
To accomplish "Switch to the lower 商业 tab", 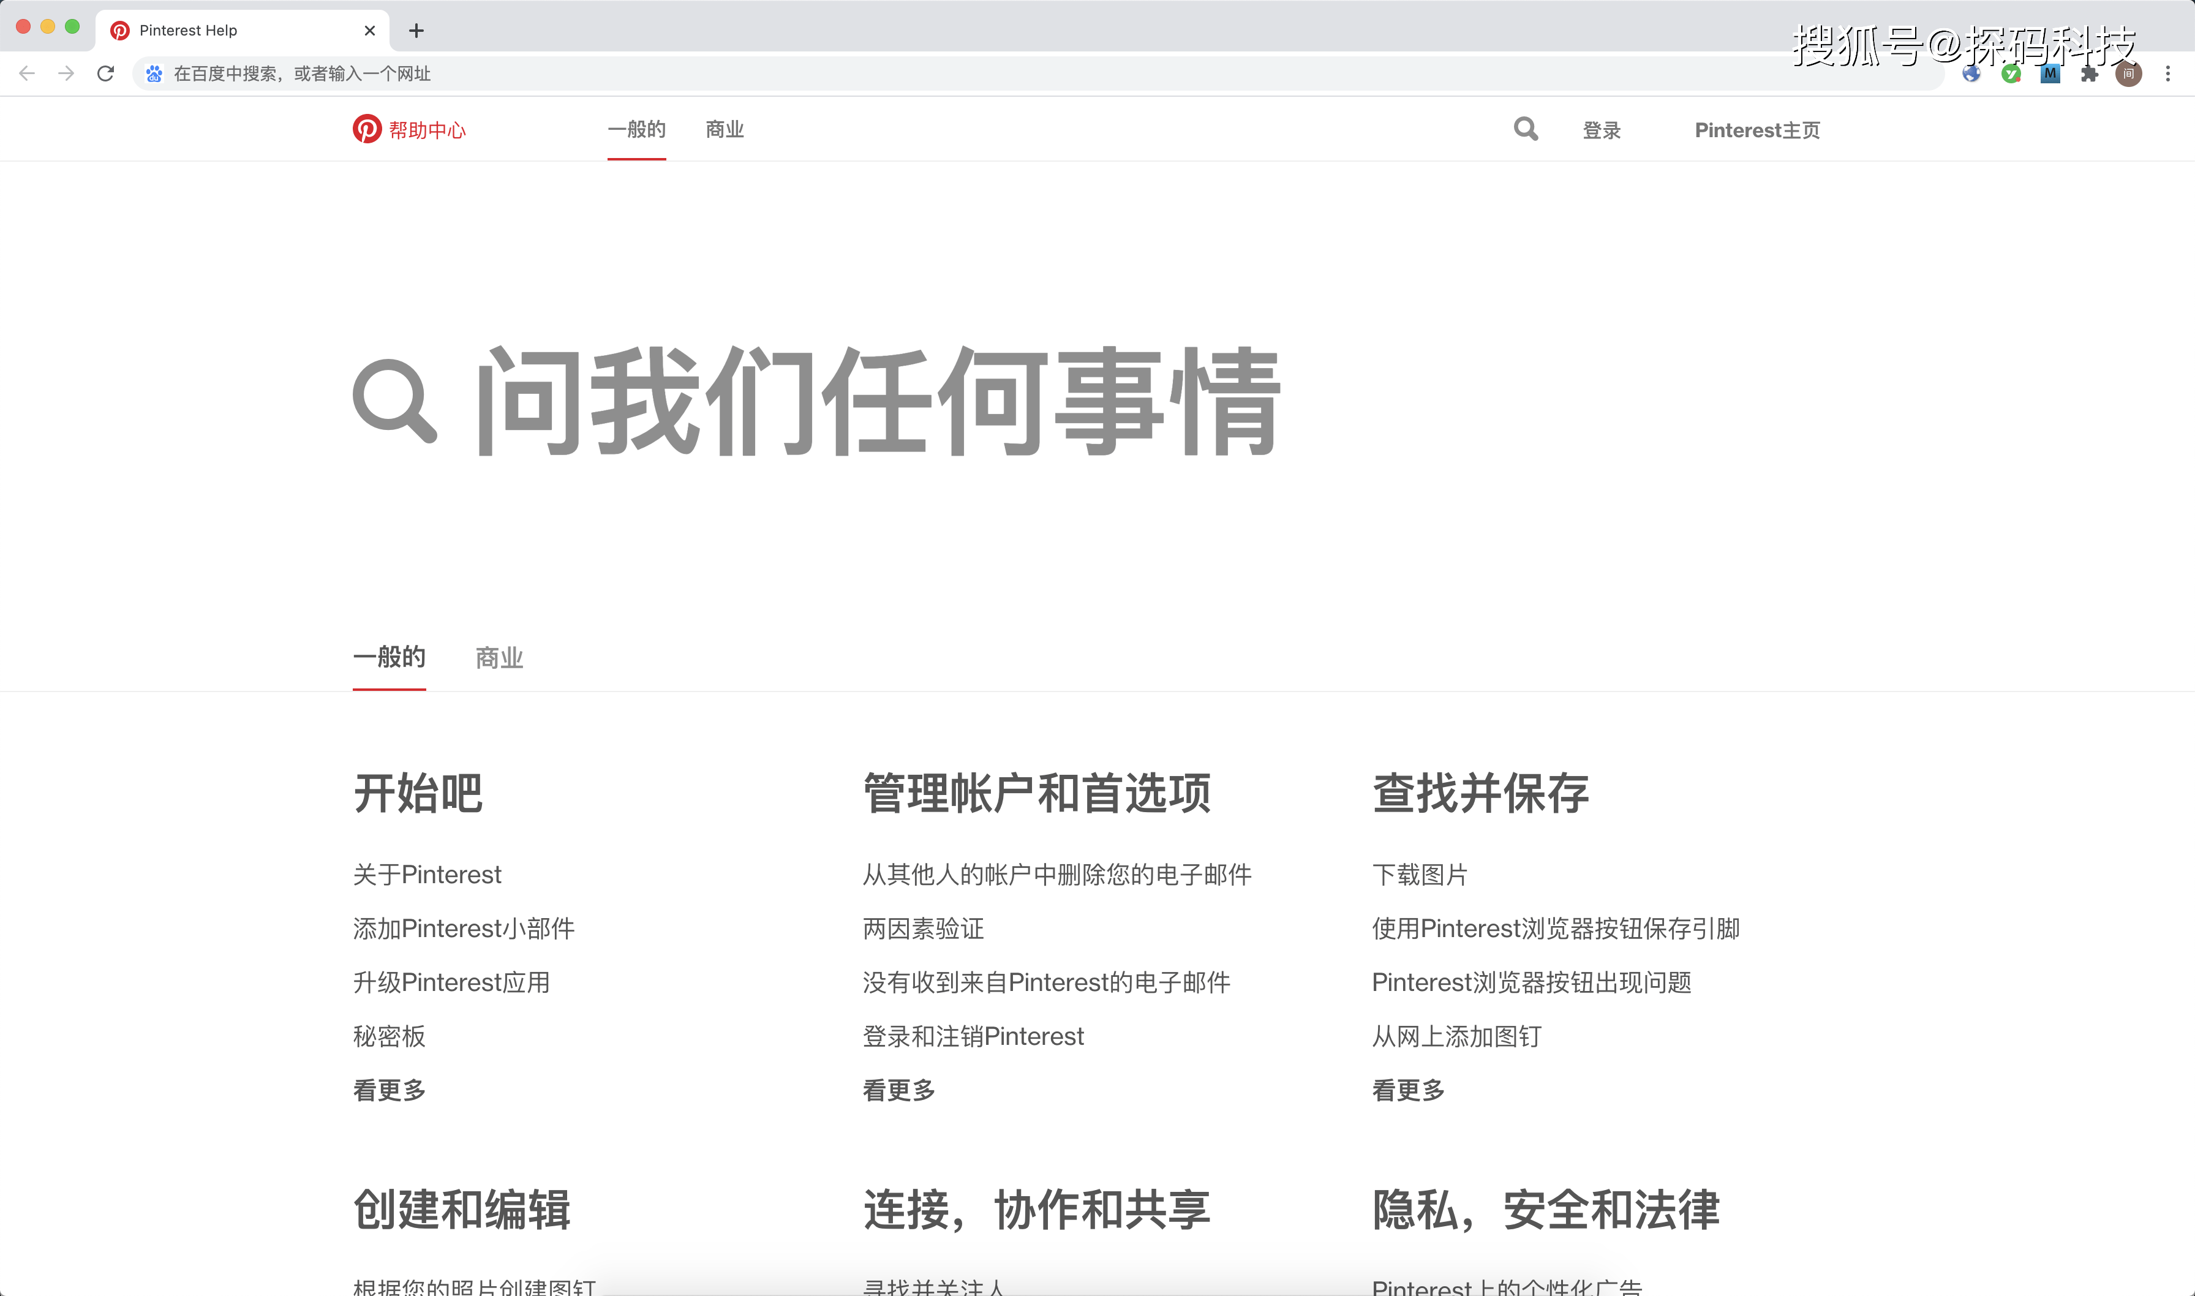I will click(x=499, y=658).
